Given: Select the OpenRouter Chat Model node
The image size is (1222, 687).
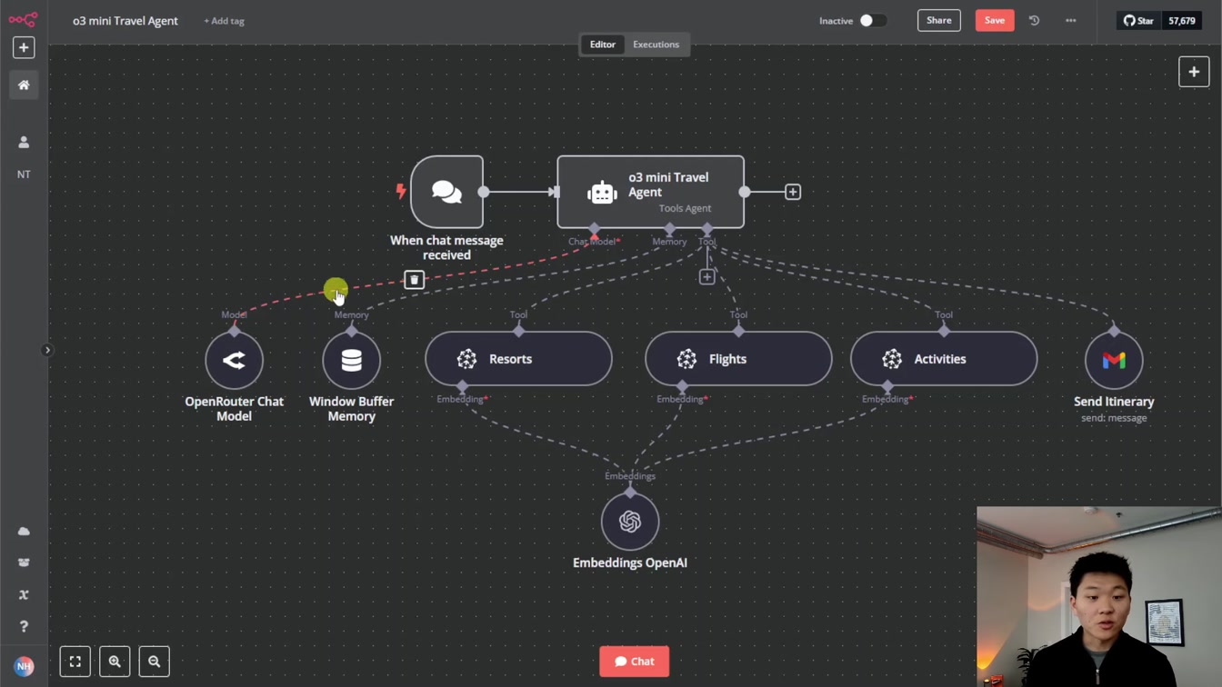Looking at the screenshot, I should 234,360.
